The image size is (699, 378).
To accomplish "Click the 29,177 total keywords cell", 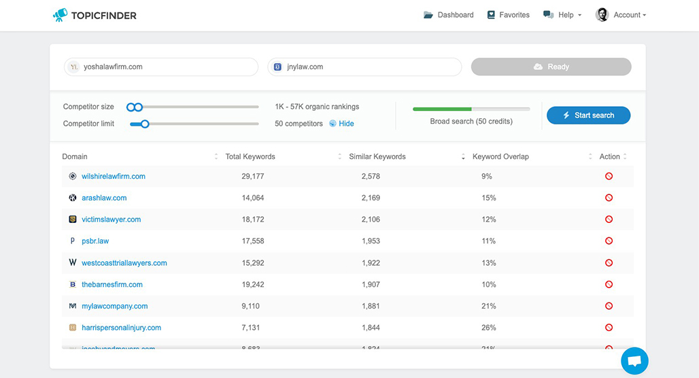I will pos(253,176).
